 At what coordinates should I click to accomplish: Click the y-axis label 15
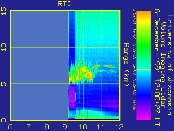point(4,11)
